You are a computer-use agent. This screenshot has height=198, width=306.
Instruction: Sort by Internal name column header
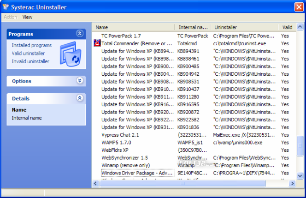(x=193, y=27)
